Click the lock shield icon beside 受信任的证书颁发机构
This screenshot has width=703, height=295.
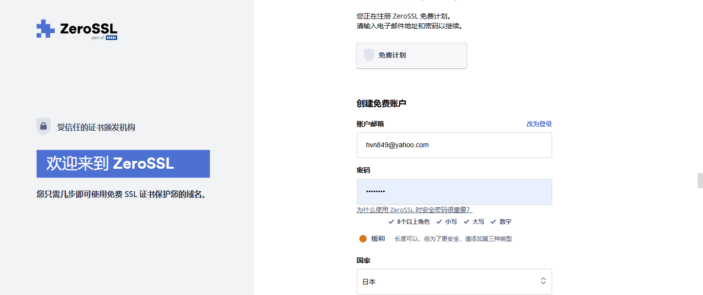[x=43, y=127]
